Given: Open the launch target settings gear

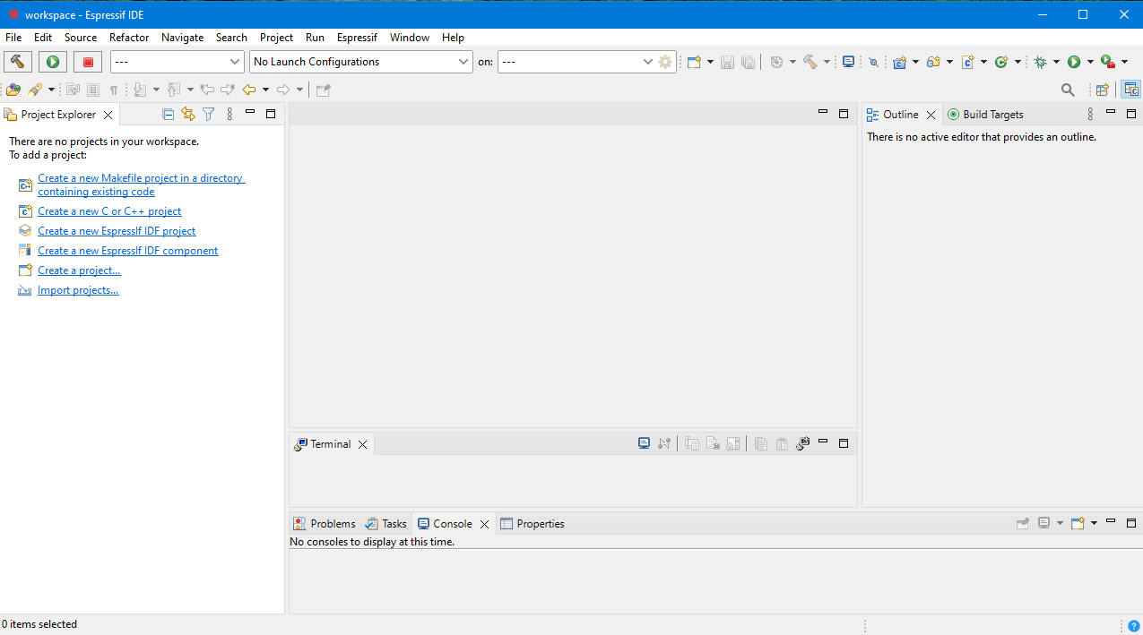Looking at the screenshot, I should pyautogui.click(x=665, y=62).
